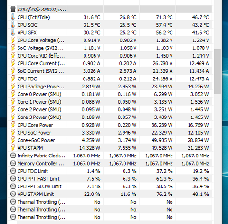Select the CPU TDC label
Viewport: 228px width, 224px height.
(27, 78)
